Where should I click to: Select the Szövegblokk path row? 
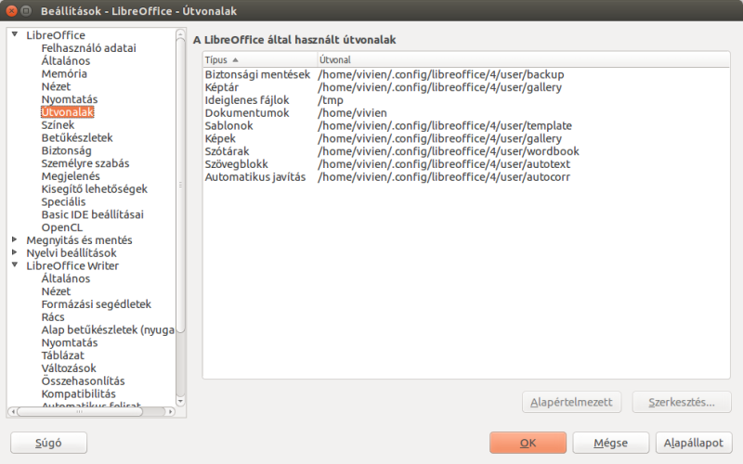point(466,164)
